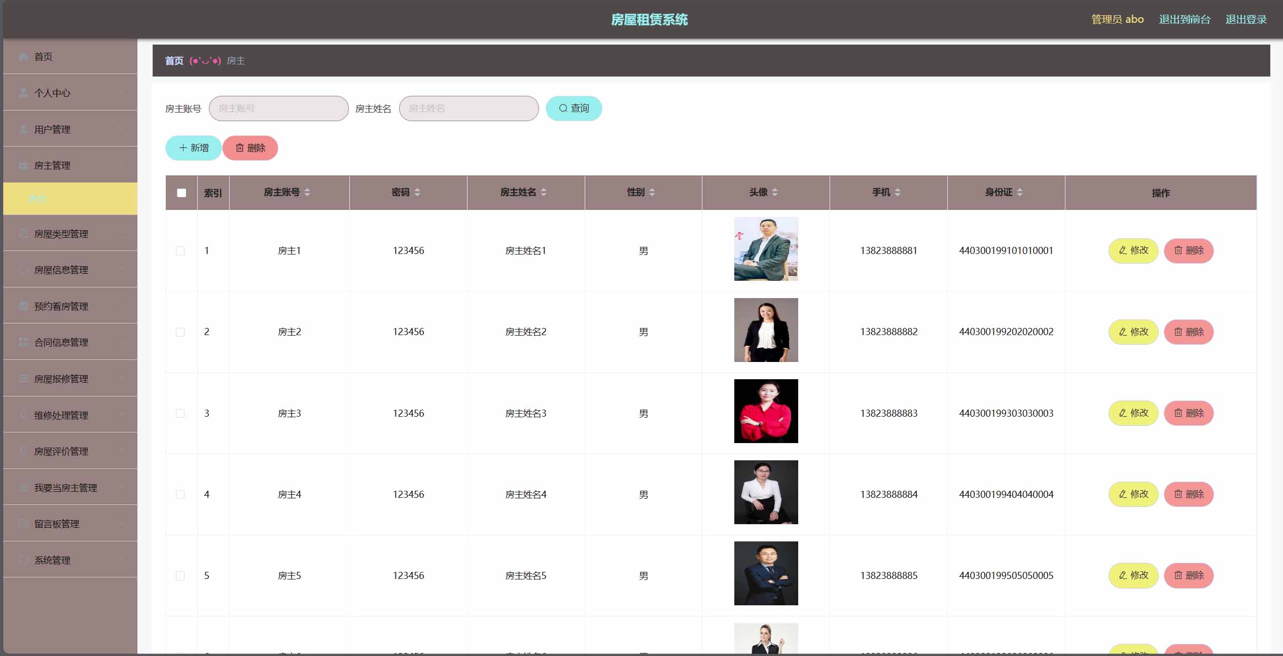This screenshot has width=1283, height=656.
Task: Expand the 系统管理 menu chevron
Action: (x=121, y=560)
